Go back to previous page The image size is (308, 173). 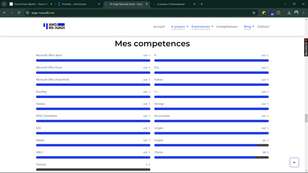[x=4, y=13]
